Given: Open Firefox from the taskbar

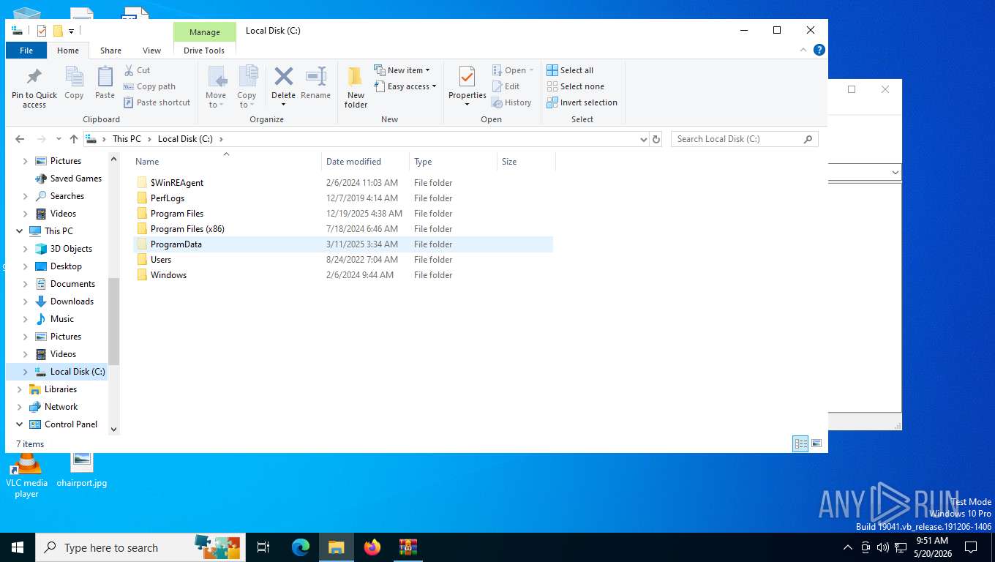Looking at the screenshot, I should click(372, 547).
